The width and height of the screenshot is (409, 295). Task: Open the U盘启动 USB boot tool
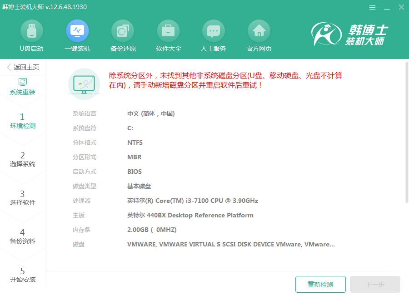coord(32,31)
